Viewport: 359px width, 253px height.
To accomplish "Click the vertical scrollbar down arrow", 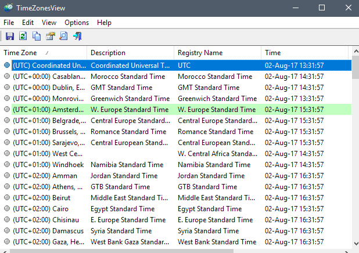I will (356, 243).
